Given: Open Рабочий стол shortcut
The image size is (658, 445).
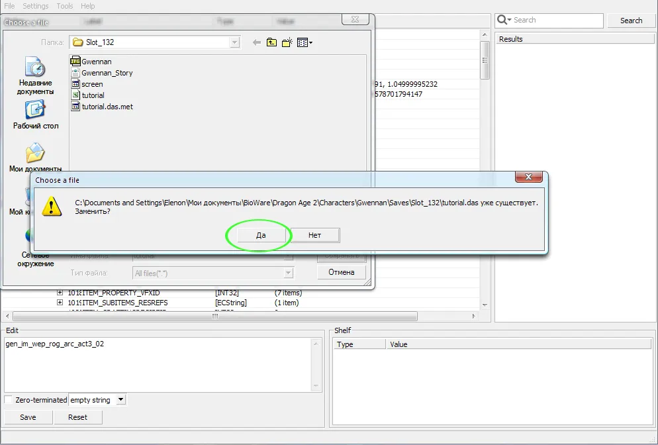Looking at the screenshot, I should point(35,115).
